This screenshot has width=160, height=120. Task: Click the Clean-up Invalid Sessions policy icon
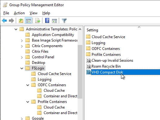click(89, 60)
